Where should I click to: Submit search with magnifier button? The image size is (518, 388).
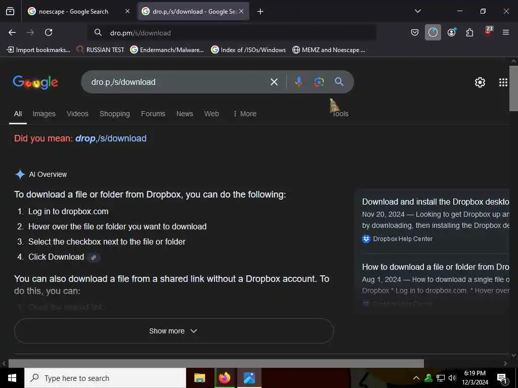pyautogui.click(x=339, y=82)
